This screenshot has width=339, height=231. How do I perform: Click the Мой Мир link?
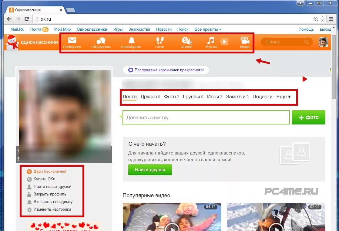pos(62,29)
